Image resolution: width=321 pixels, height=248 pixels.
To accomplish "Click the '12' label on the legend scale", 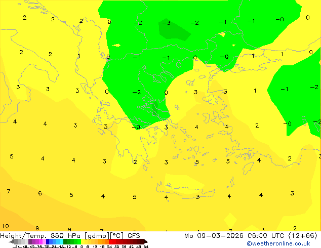I will point(95,246).
